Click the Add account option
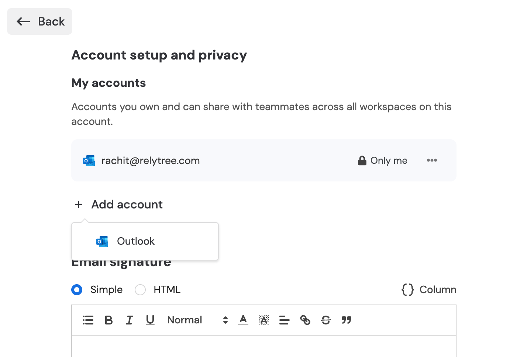The image size is (527, 357). tap(118, 204)
